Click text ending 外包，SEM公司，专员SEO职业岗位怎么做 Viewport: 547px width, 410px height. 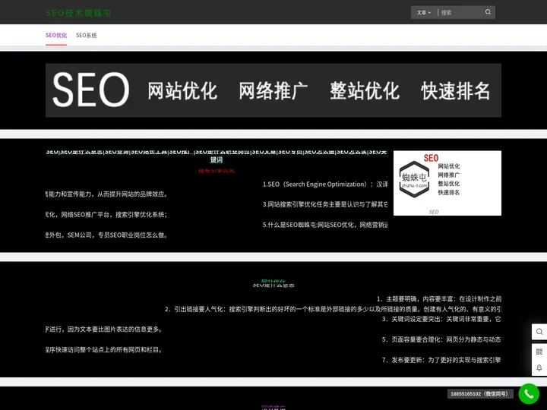(x=107, y=235)
